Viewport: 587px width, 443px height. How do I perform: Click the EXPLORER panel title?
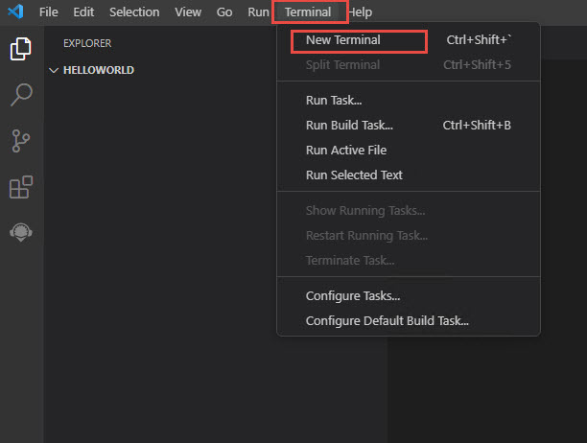(87, 43)
